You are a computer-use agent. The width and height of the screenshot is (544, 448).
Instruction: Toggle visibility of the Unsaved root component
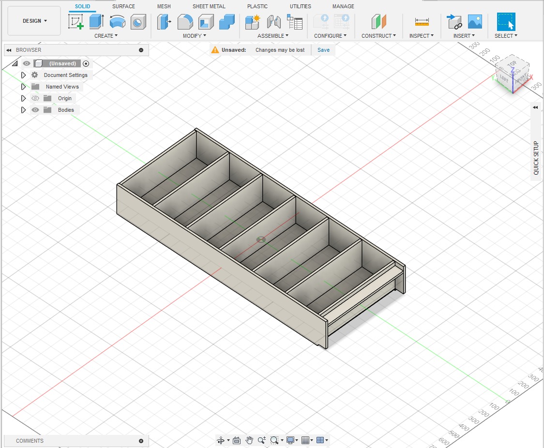click(x=26, y=63)
